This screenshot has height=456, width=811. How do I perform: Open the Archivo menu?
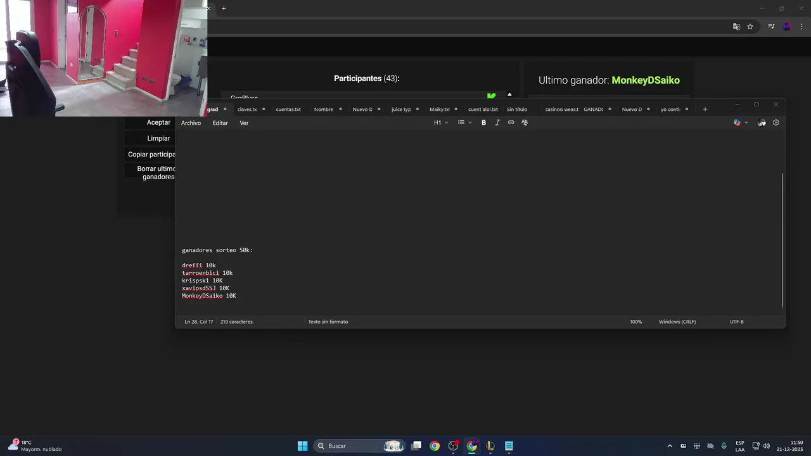(x=191, y=123)
